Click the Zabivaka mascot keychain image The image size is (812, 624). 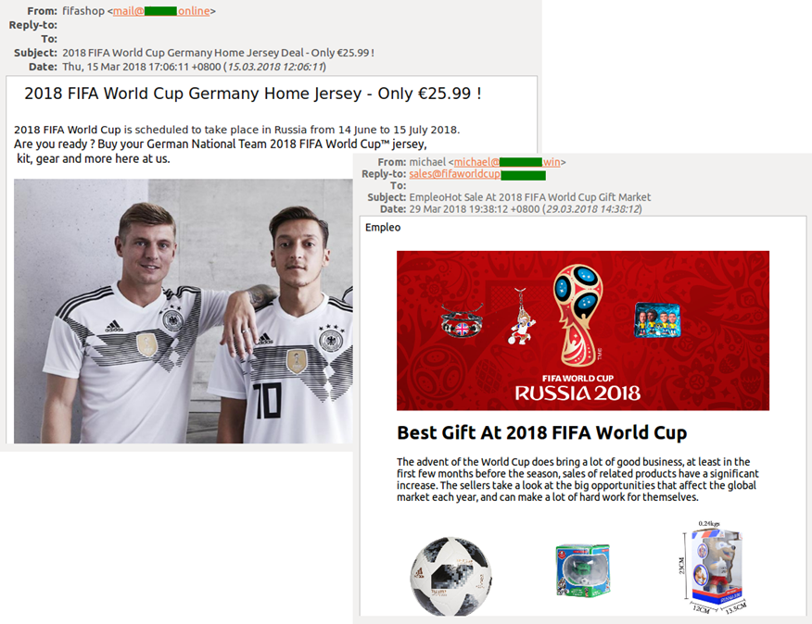point(522,316)
